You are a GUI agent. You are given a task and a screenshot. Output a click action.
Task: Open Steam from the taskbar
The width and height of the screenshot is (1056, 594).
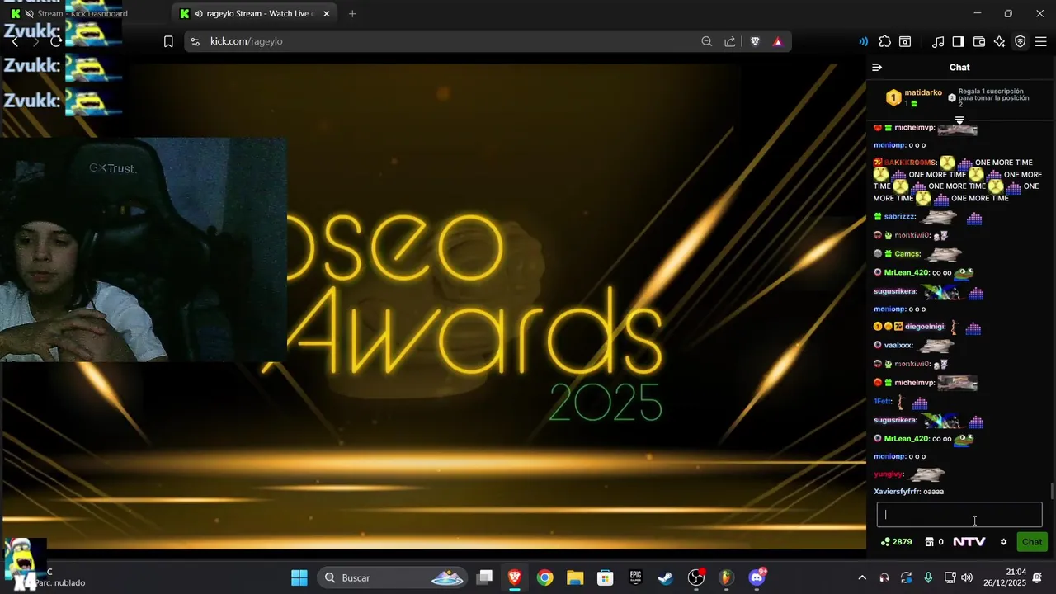pos(665,577)
